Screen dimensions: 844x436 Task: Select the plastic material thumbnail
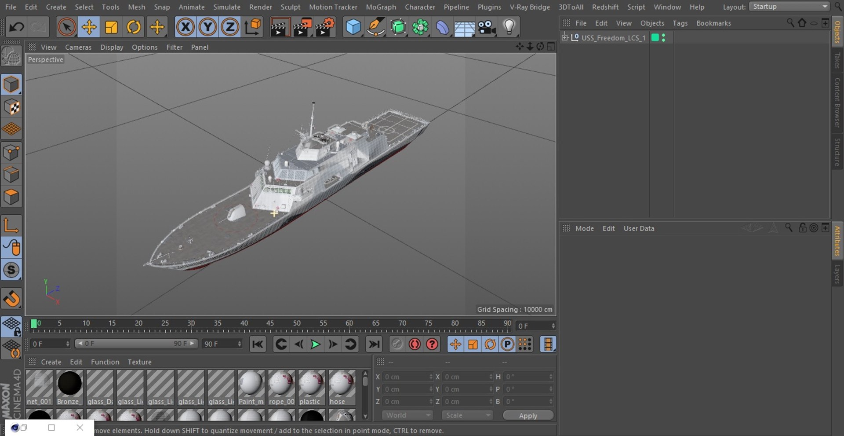312,388
